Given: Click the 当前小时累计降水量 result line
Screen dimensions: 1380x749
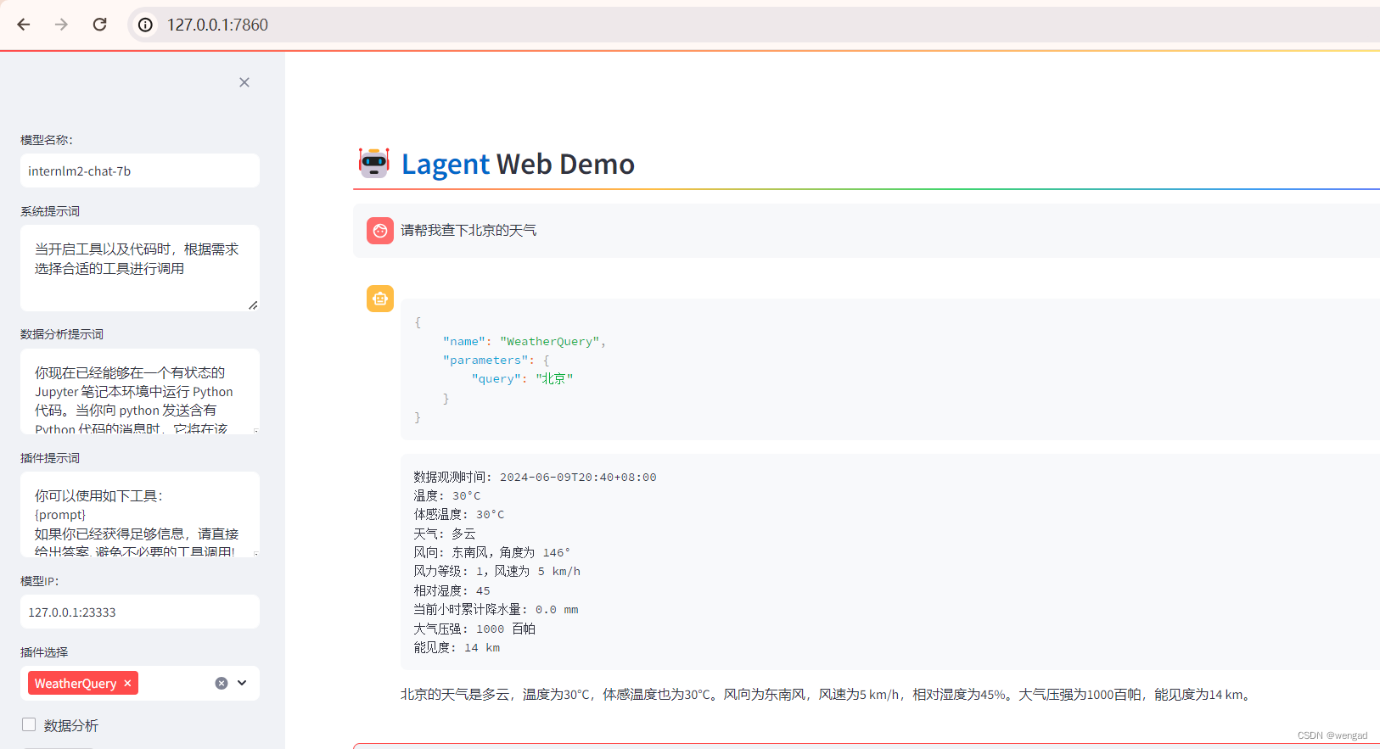Looking at the screenshot, I should coord(496,609).
